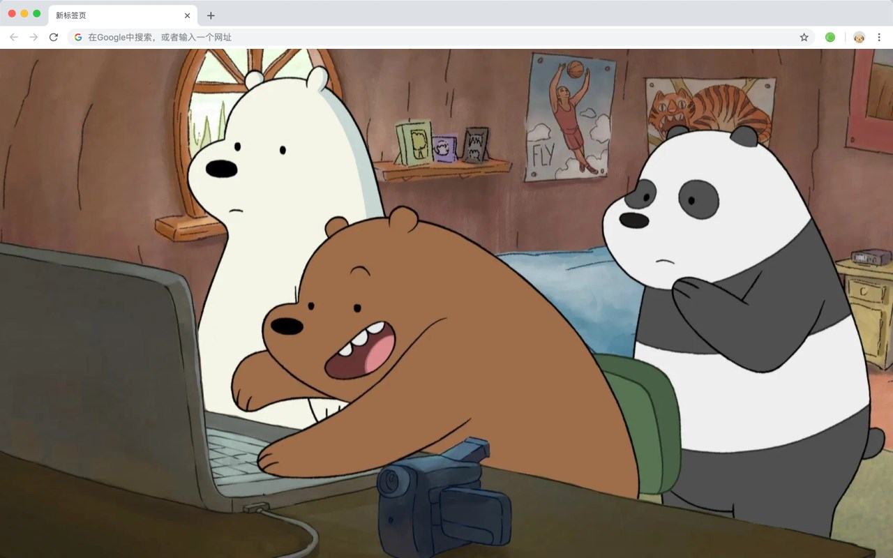
Task: Select the 新标签页 tab
Action: (123, 15)
